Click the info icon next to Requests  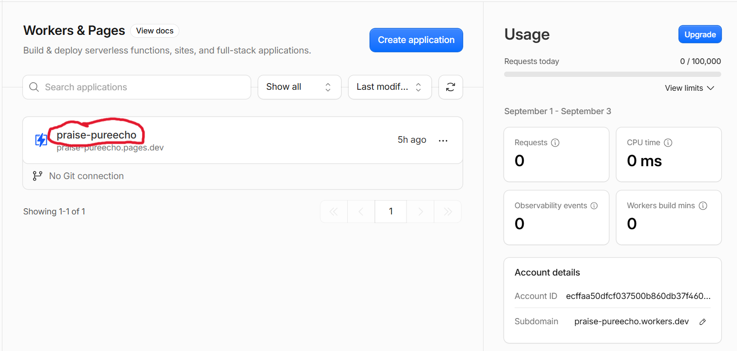pos(555,142)
